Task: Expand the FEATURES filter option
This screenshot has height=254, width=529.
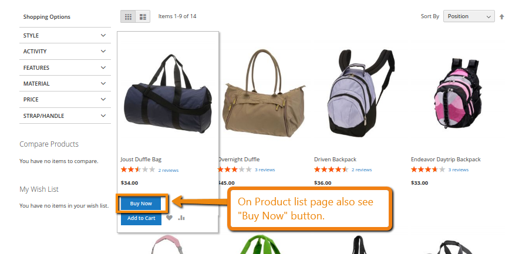Action: 65,67
